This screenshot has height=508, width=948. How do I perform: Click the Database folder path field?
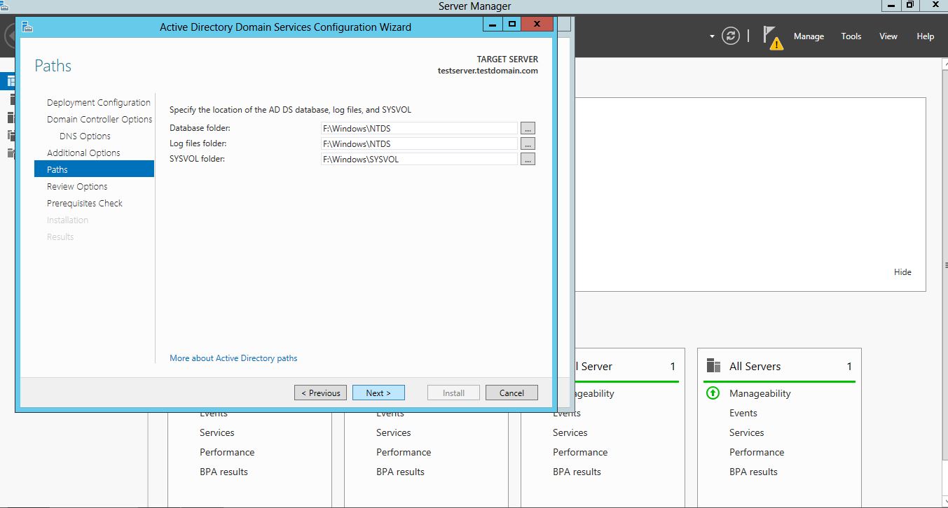(x=419, y=128)
